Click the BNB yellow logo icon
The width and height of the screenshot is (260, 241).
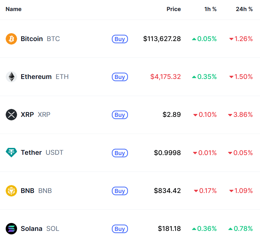click(11, 190)
